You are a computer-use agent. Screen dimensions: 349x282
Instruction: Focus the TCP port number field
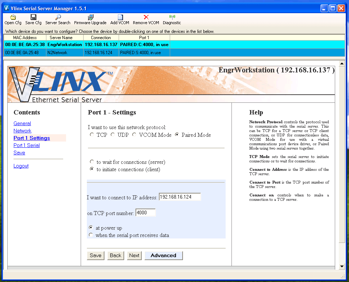coord(146,213)
